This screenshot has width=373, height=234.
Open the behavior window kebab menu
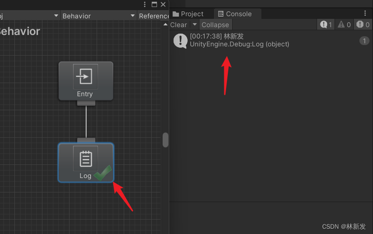pos(145,4)
